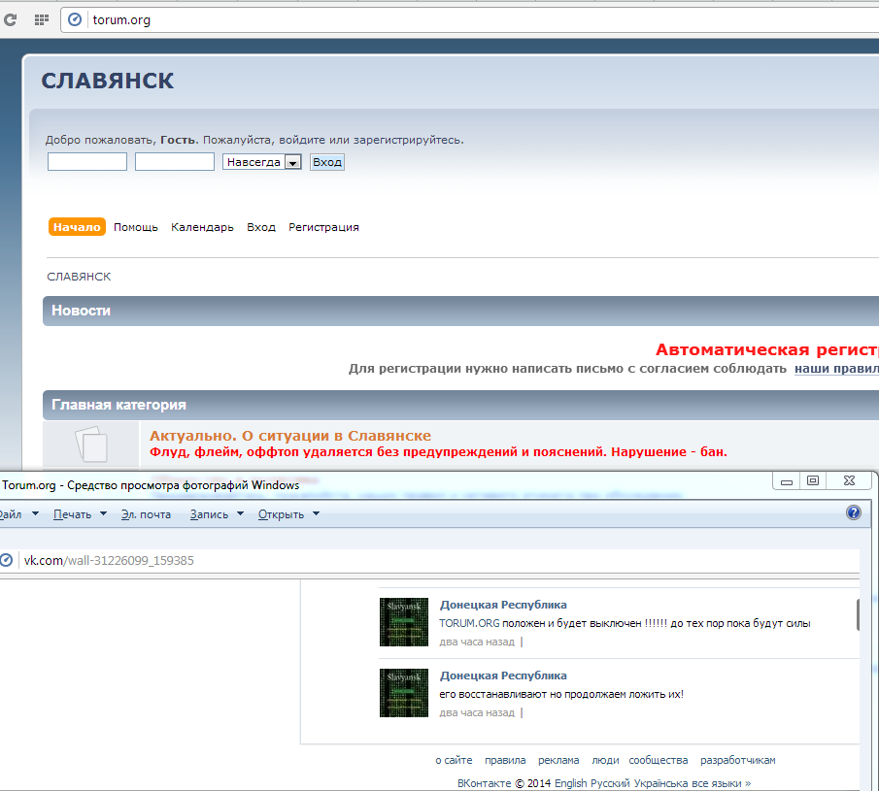Open the Печать dropdown menu
The height and width of the screenshot is (791, 879).
[79, 514]
